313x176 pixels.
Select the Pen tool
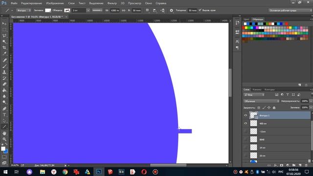4,109
